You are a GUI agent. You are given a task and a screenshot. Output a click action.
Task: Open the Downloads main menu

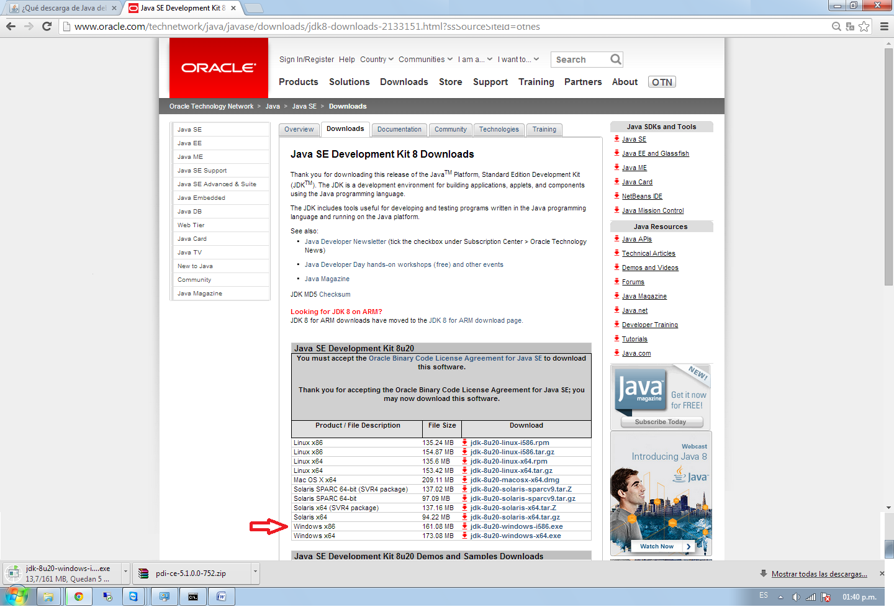pos(404,82)
